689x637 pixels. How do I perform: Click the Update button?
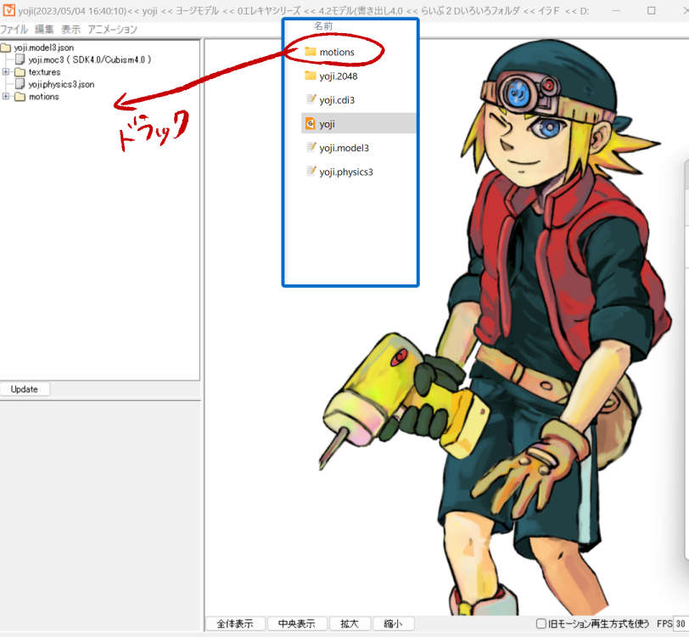25,389
